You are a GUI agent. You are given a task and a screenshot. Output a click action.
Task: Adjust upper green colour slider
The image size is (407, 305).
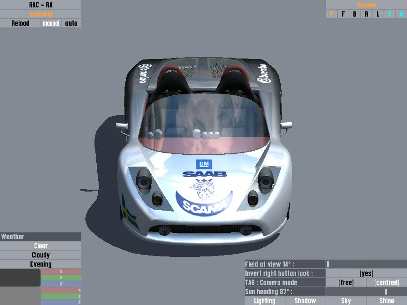click(61, 278)
